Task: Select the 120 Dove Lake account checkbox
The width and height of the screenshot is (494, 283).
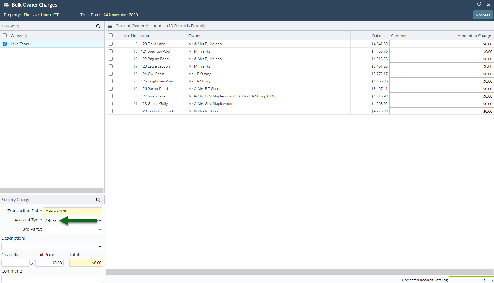Action: pyautogui.click(x=111, y=44)
